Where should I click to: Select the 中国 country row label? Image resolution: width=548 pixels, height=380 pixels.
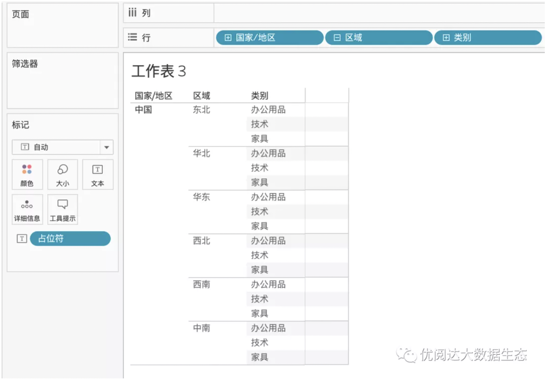(x=143, y=110)
